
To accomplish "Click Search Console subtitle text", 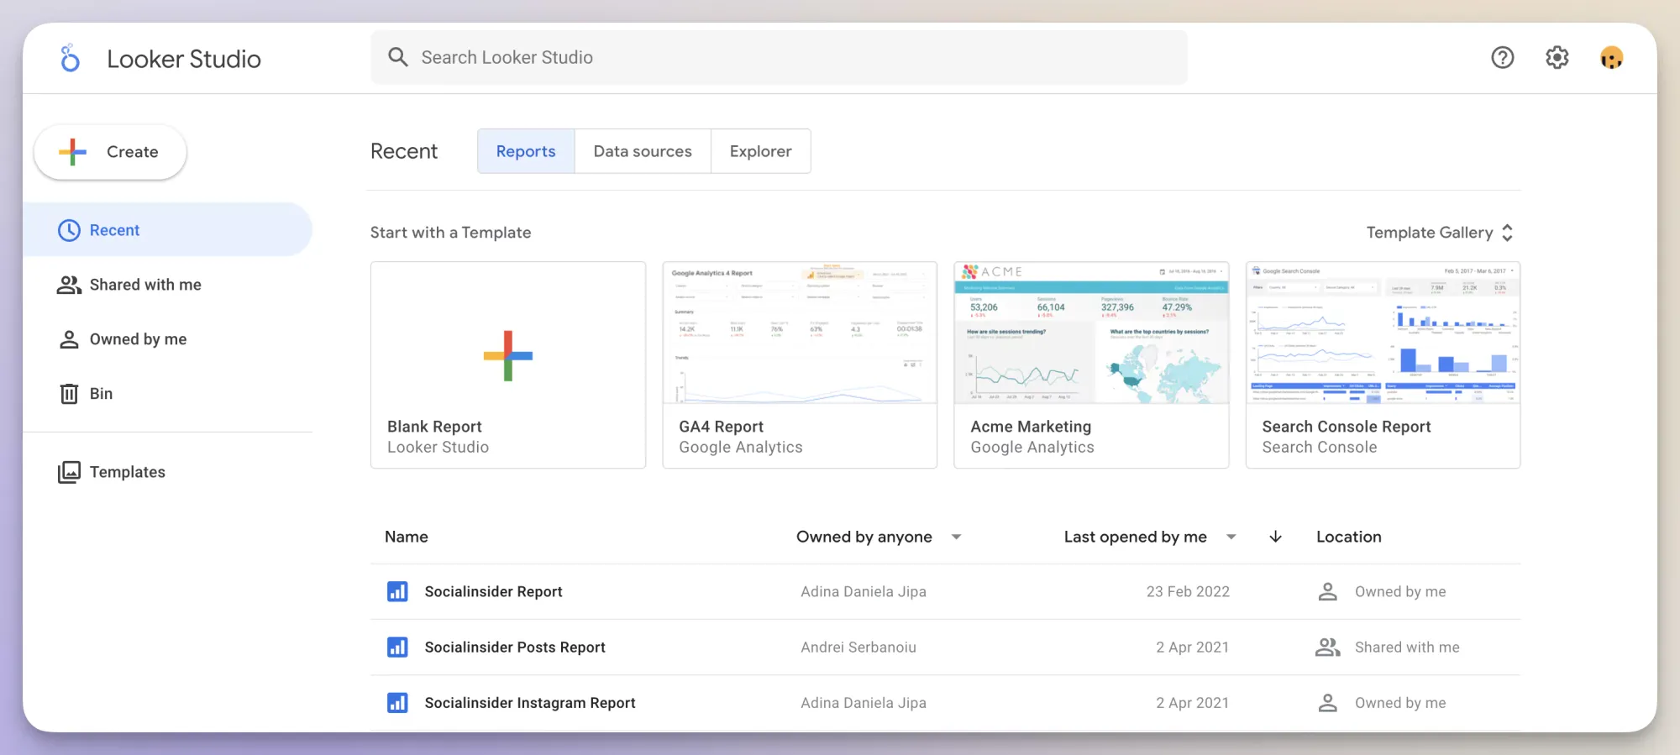I will point(1320,448).
